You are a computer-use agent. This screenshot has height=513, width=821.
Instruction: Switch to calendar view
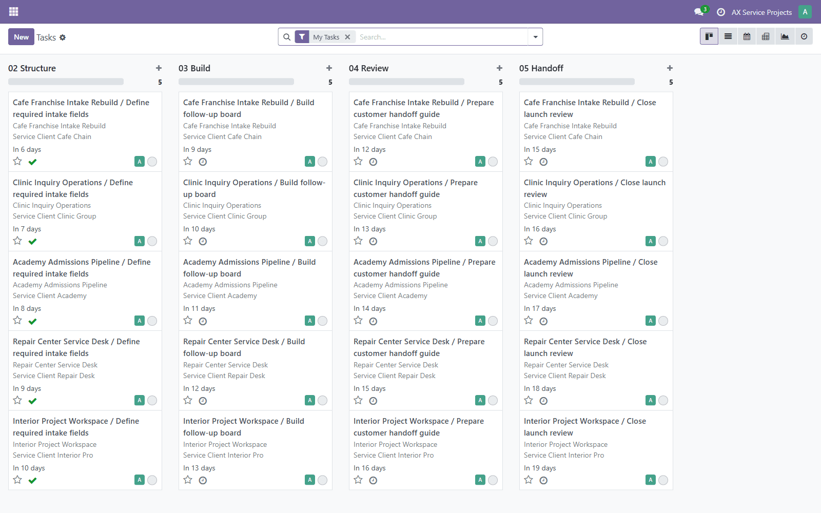coord(747,36)
